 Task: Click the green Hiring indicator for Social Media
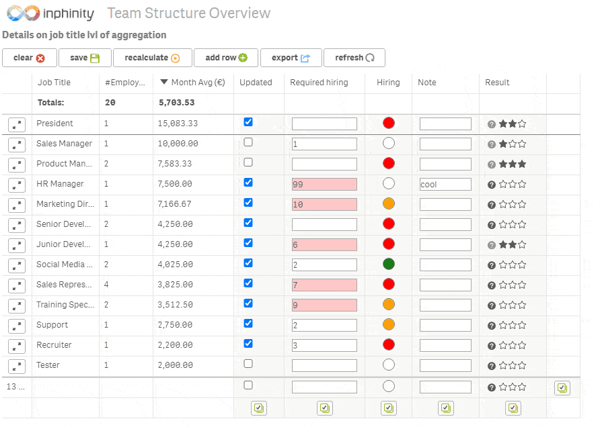point(388,264)
